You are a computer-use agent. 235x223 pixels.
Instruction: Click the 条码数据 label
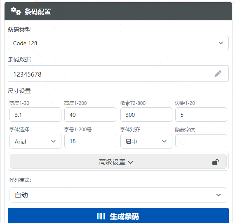(19, 59)
